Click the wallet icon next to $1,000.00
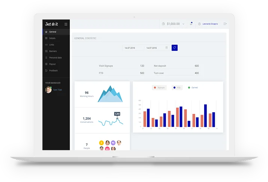The height and width of the screenshot is (182, 268). click(163, 24)
